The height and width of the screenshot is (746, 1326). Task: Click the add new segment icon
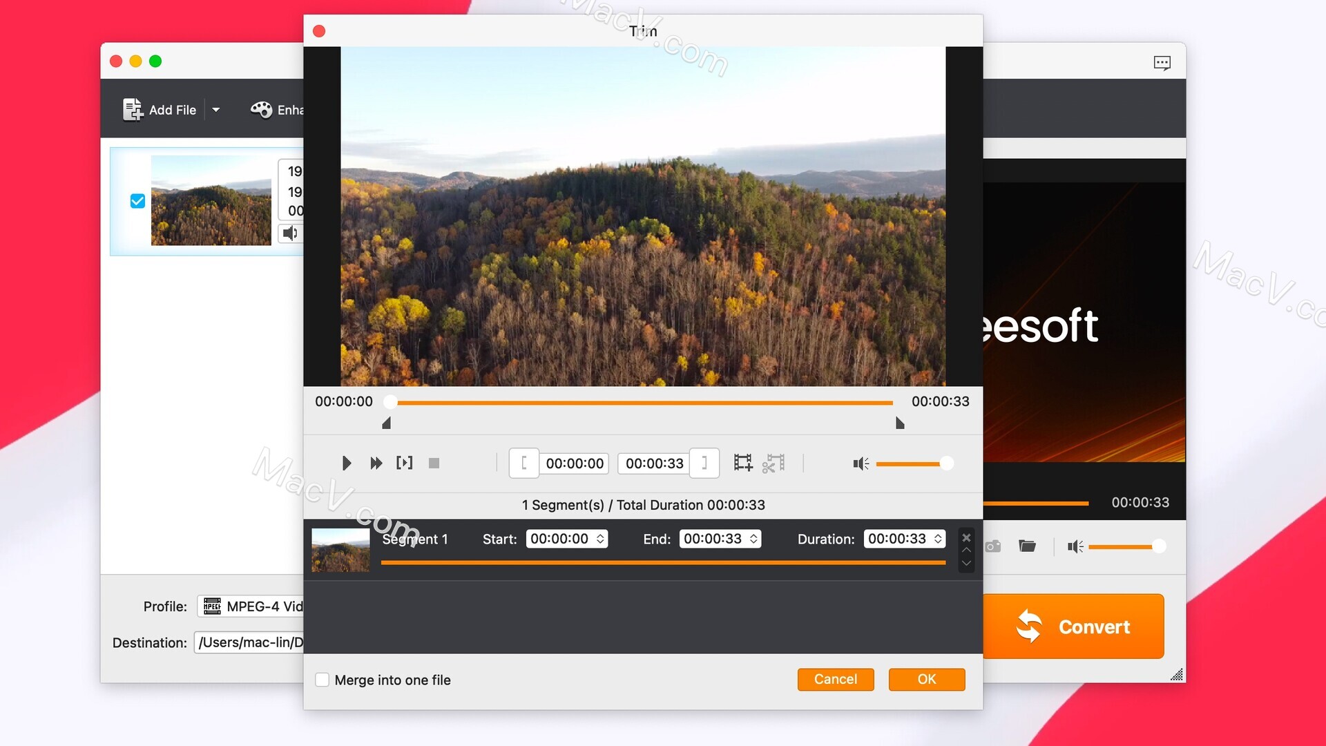point(743,463)
